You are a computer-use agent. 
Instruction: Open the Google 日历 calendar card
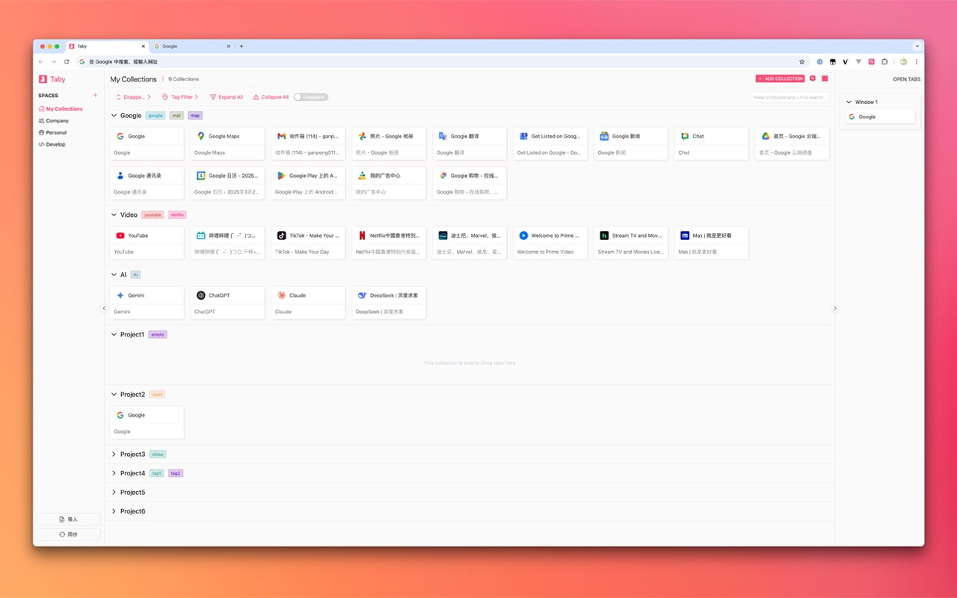(x=228, y=183)
